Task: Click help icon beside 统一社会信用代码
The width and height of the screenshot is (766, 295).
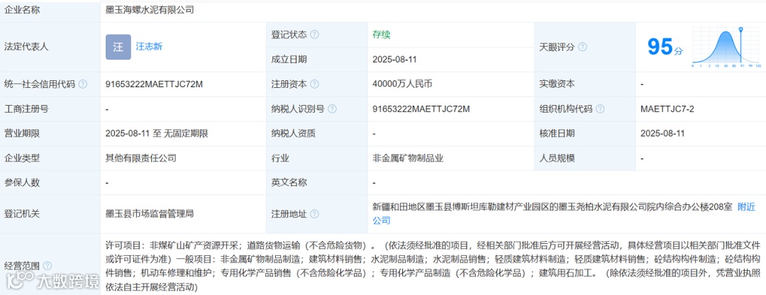Action: [x=83, y=84]
